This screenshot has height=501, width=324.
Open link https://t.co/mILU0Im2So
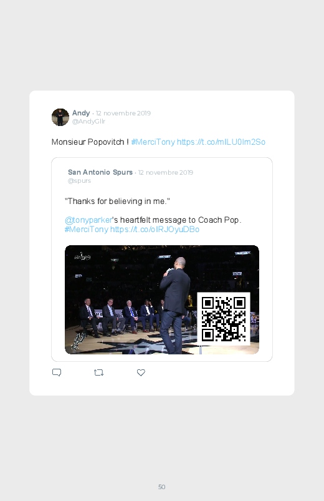coord(221,142)
